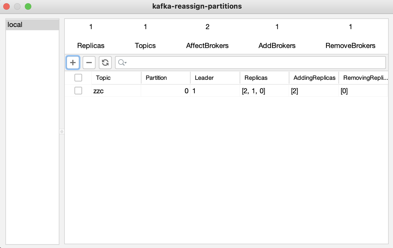Open the search filter magnifier icon
Viewport: 393px width, 248px height.
(x=121, y=62)
